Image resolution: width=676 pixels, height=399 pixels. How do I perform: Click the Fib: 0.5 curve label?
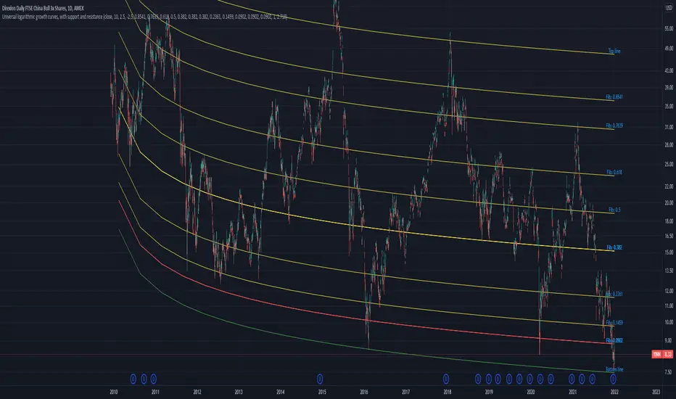614,210
